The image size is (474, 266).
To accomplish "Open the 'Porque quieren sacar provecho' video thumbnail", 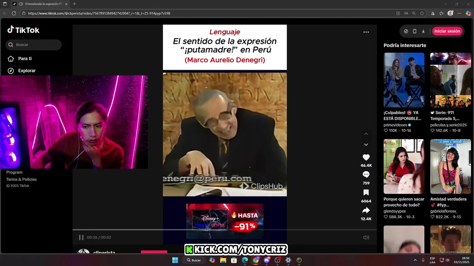I will click(x=404, y=166).
